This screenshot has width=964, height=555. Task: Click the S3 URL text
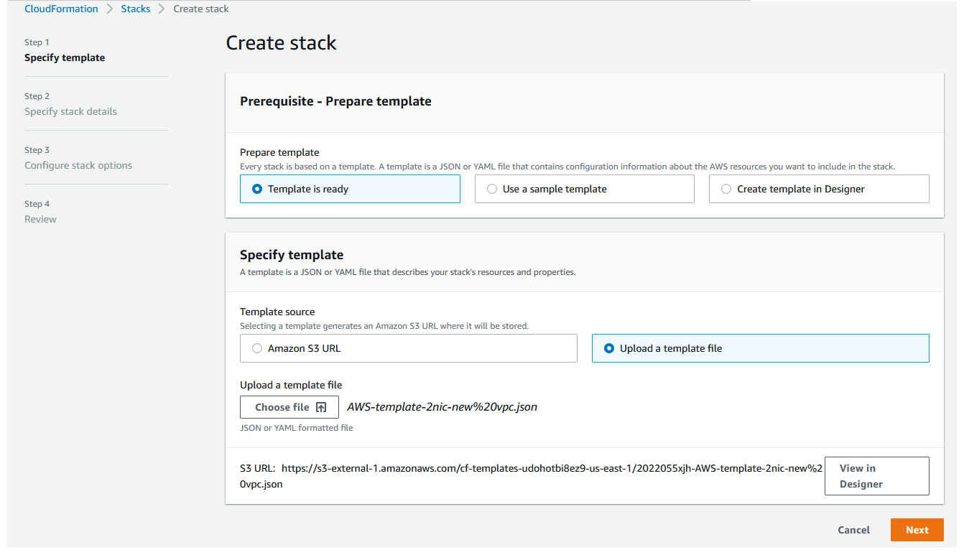click(532, 476)
